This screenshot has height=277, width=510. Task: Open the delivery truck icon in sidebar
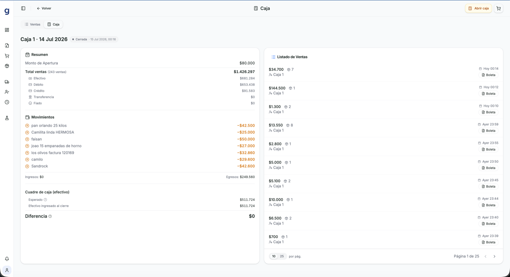[x=7, y=82]
